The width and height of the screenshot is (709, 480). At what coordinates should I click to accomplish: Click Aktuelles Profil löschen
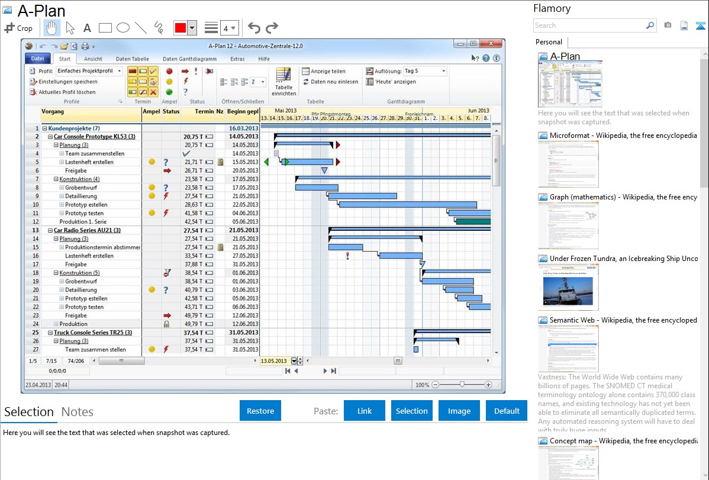point(63,92)
